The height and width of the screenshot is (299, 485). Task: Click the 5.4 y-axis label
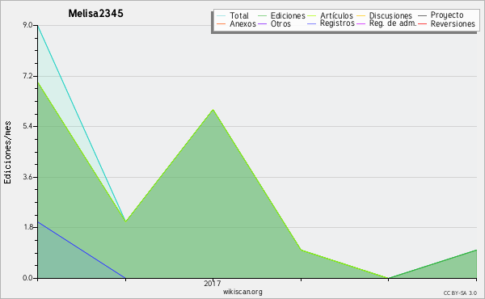pos(27,126)
